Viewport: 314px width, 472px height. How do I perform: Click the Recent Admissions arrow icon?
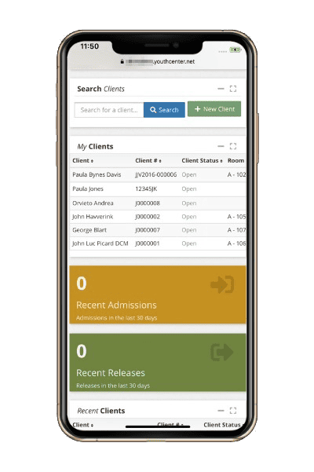(x=222, y=284)
